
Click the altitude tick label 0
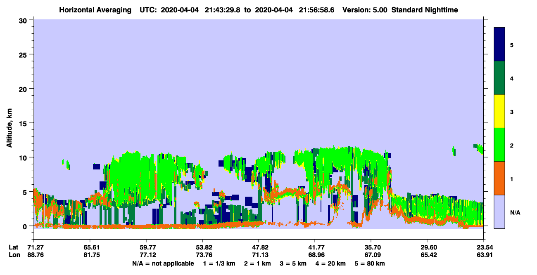tap(26, 226)
